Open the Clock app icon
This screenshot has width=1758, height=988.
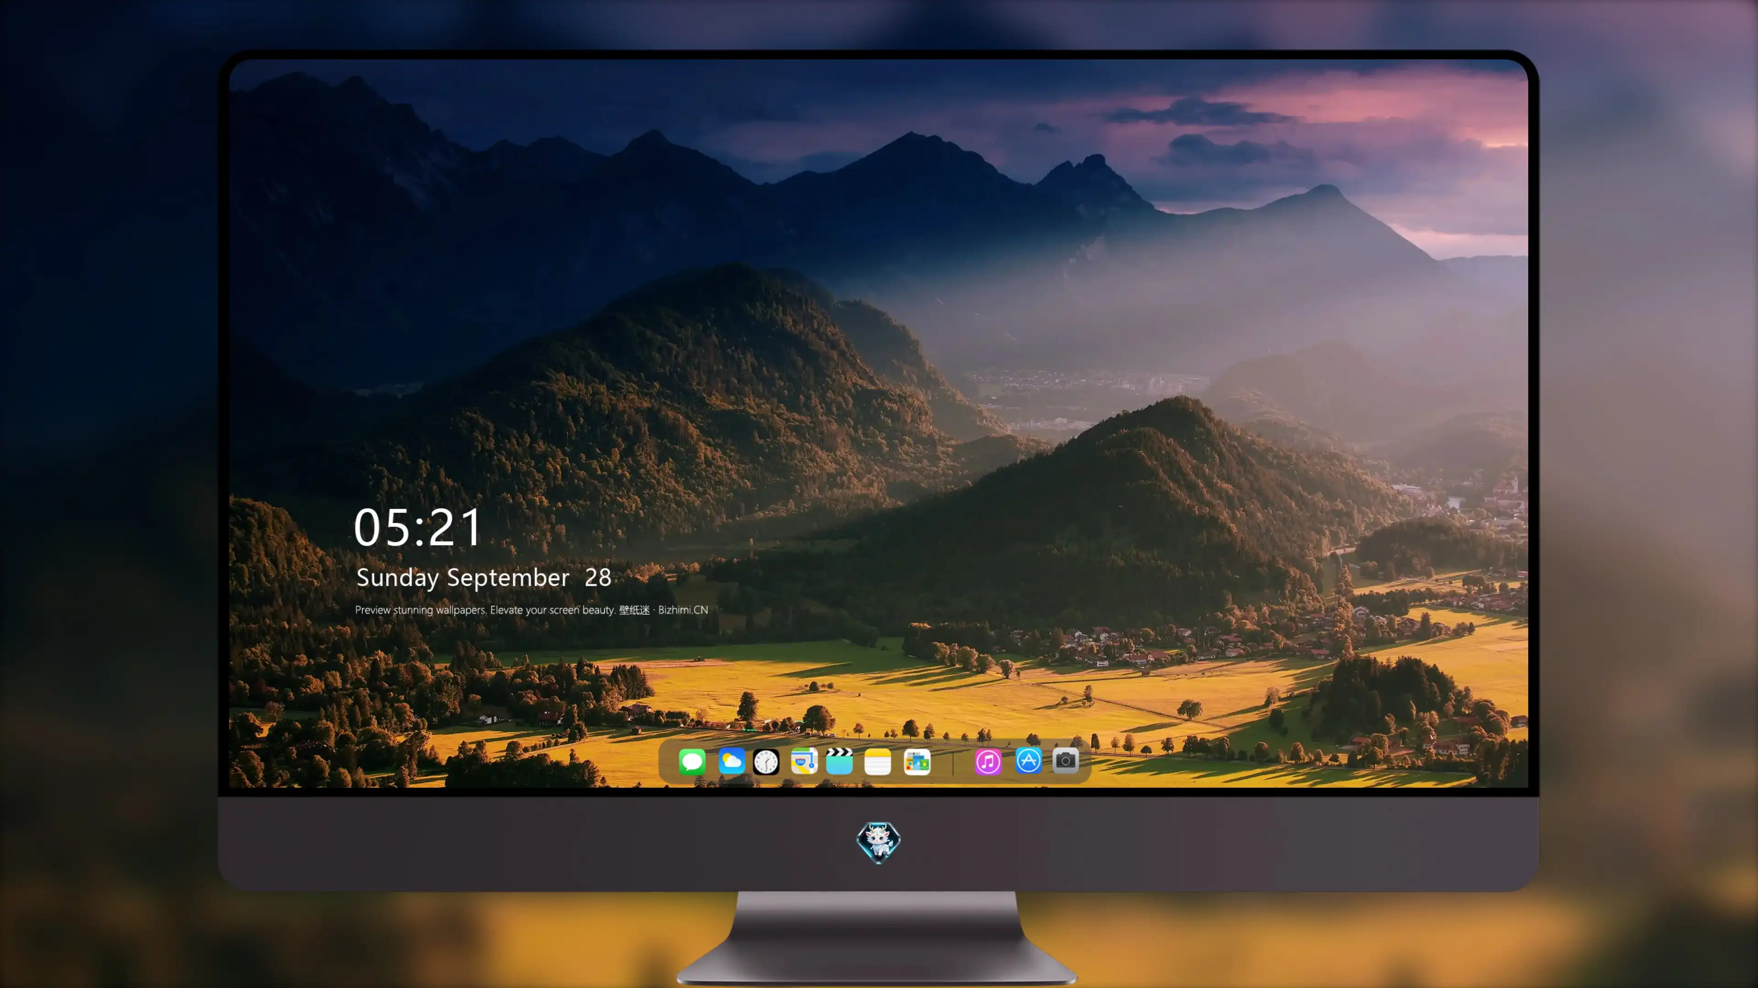766,762
